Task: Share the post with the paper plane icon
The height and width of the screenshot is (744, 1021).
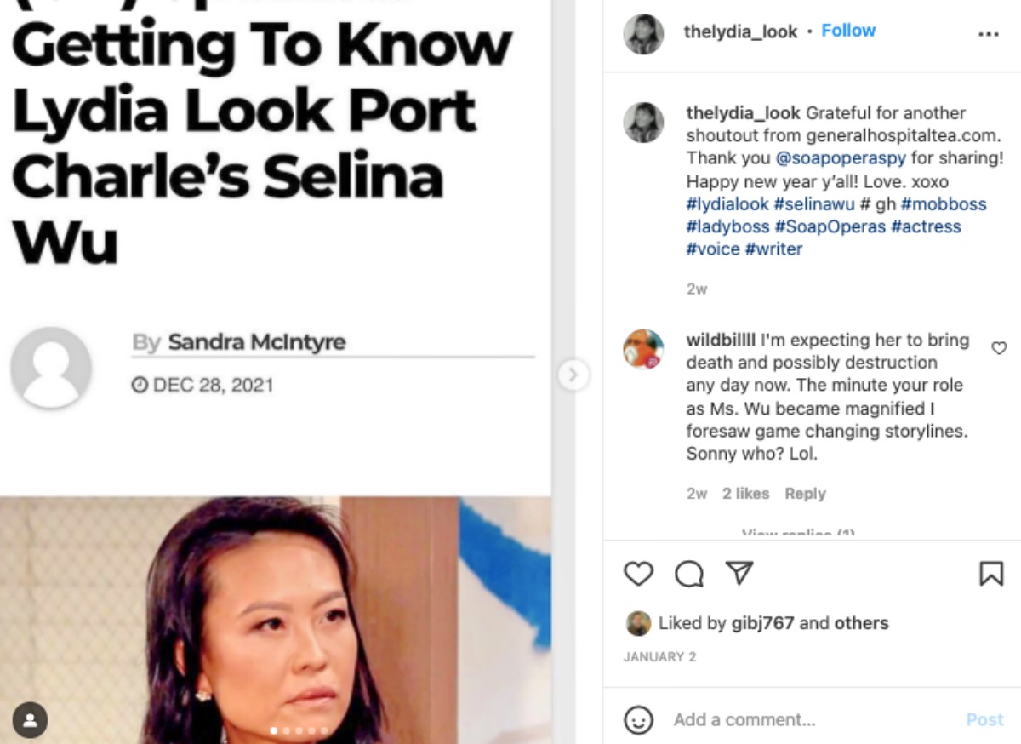Action: coord(739,573)
